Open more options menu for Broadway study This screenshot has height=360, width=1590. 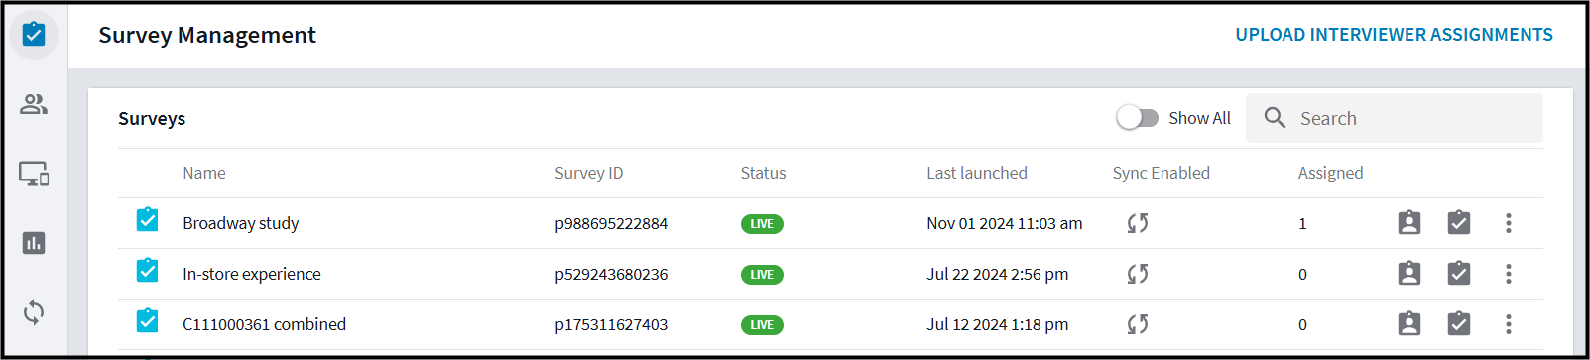pyautogui.click(x=1509, y=223)
